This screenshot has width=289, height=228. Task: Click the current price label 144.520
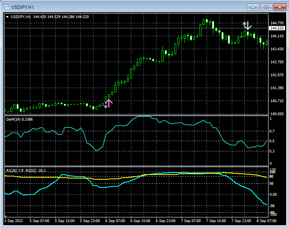(x=277, y=28)
